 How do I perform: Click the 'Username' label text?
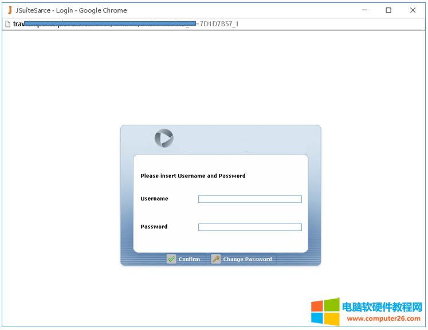tap(154, 198)
